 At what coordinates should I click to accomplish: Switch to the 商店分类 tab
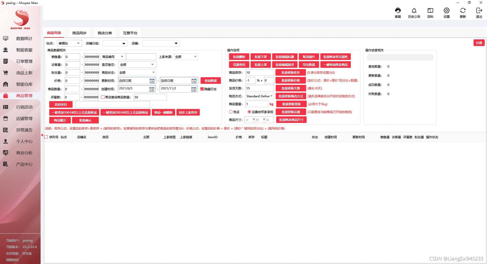[105, 33]
